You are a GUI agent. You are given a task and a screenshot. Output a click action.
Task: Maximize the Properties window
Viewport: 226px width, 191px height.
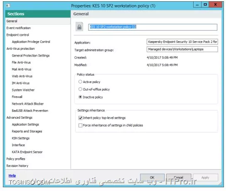pos(205,5)
